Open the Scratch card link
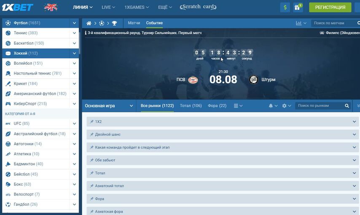 (x=198, y=7)
